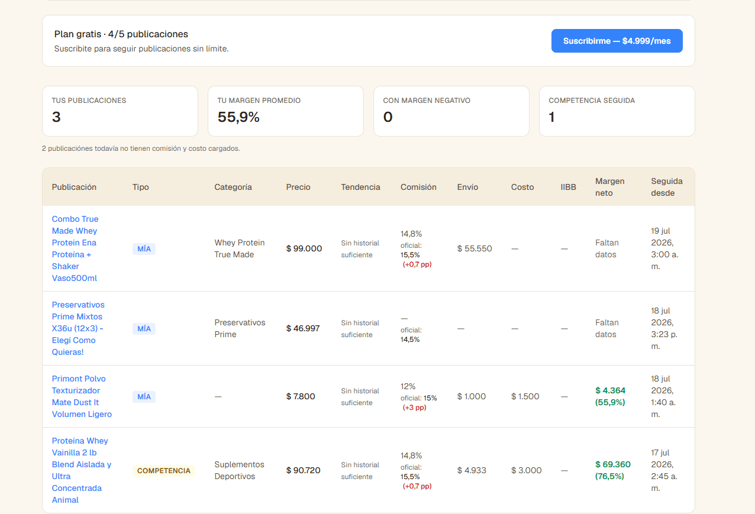
Task: Click the Costo column header
Action: 522,187
